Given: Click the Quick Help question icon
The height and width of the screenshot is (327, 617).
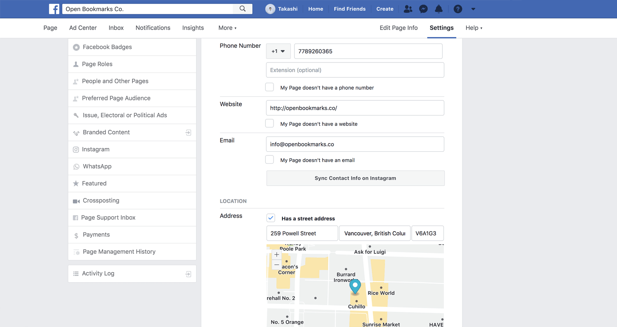Looking at the screenshot, I should click(458, 9).
